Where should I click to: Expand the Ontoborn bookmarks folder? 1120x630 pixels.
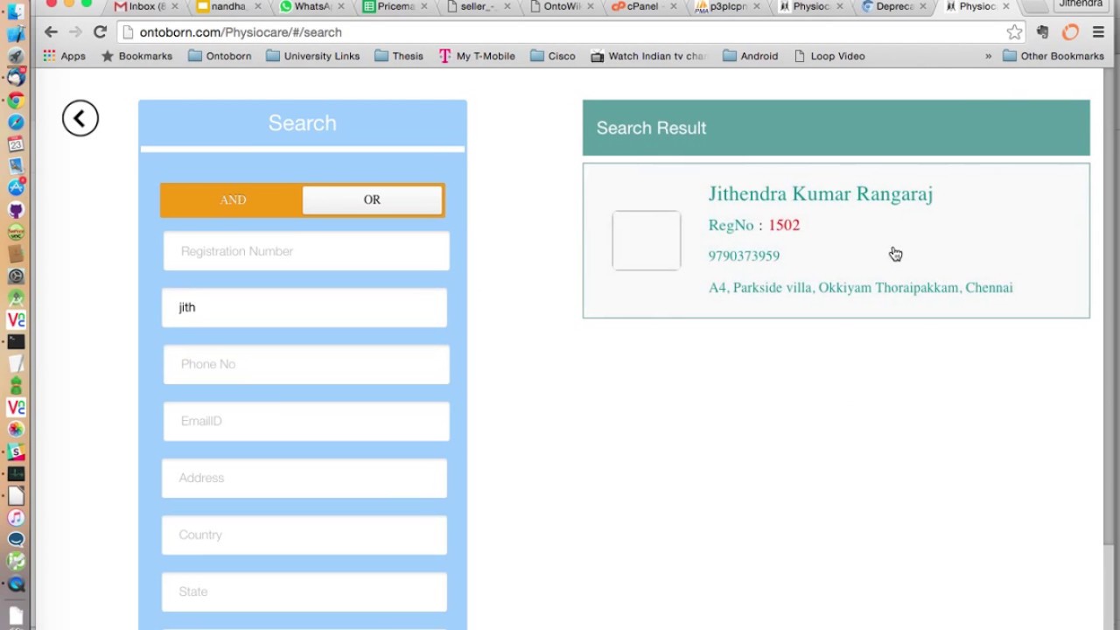(220, 56)
